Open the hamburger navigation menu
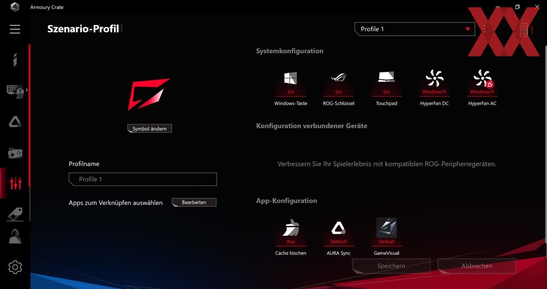Screen dimensions: 547x289 point(15,29)
